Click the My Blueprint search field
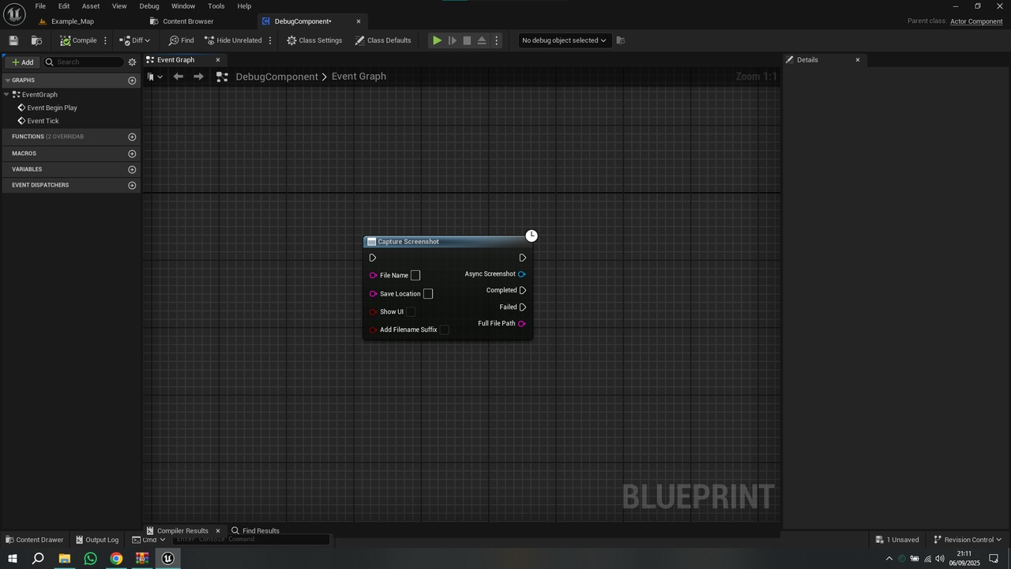The image size is (1011, 569). point(85,62)
